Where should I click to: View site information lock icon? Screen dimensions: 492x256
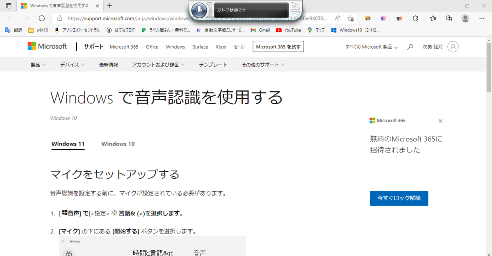click(60, 18)
